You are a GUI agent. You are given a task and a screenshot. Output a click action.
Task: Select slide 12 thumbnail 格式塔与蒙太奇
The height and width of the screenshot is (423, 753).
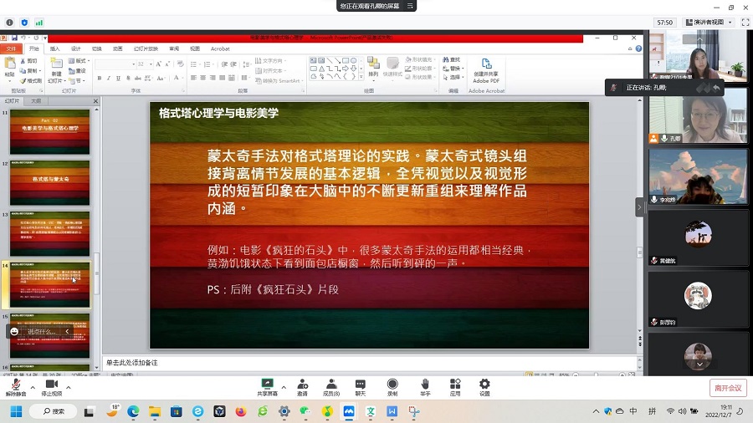(x=49, y=182)
